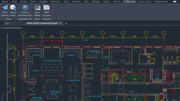Screen dimensions: 180x101
Task: Select the TOUCH DOWN STATIONS label
Action: click(x=52, y=60)
